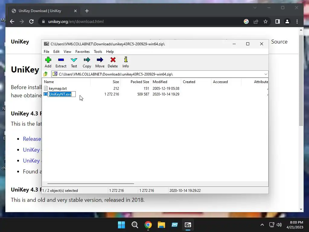This screenshot has width=309, height=232.
Task: Open Chrome's three-dot menu
Action: (297, 21)
